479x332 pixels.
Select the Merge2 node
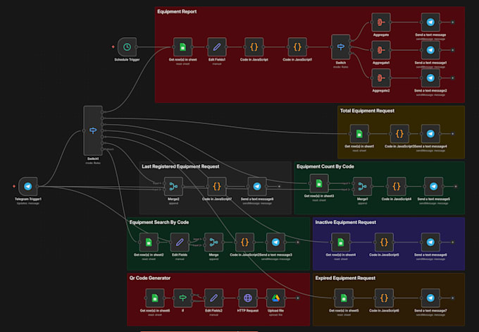click(x=173, y=186)
